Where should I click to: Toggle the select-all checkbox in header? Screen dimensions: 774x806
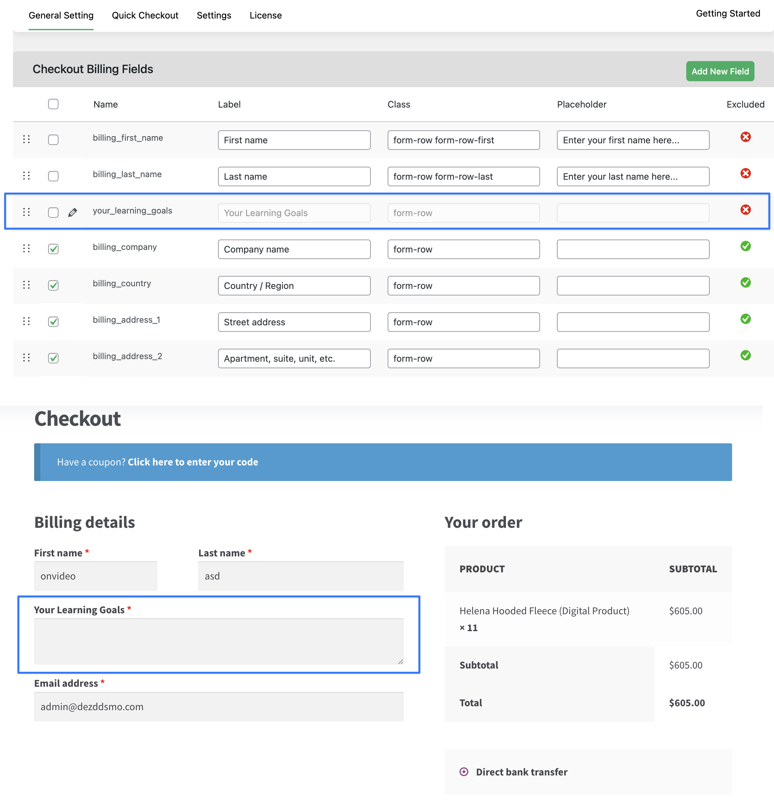coord(53,104)
